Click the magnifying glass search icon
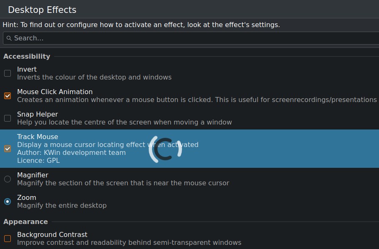Screen dimensions: 379x249 (x=9, y=38)
